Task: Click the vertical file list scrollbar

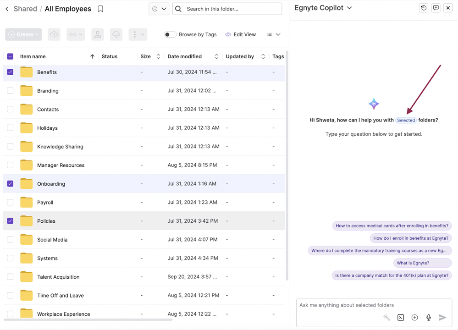Action: pos(287,165)
